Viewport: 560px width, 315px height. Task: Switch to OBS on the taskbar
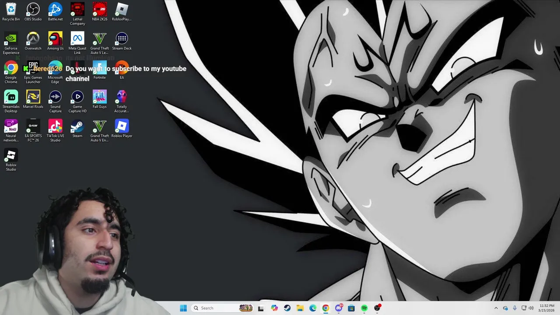pyautogui.click(x=377, y=308)
